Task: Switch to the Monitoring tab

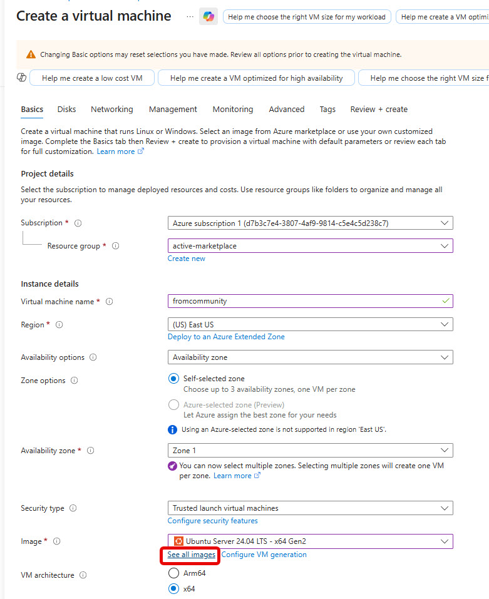Action: (x=233, y=110)
